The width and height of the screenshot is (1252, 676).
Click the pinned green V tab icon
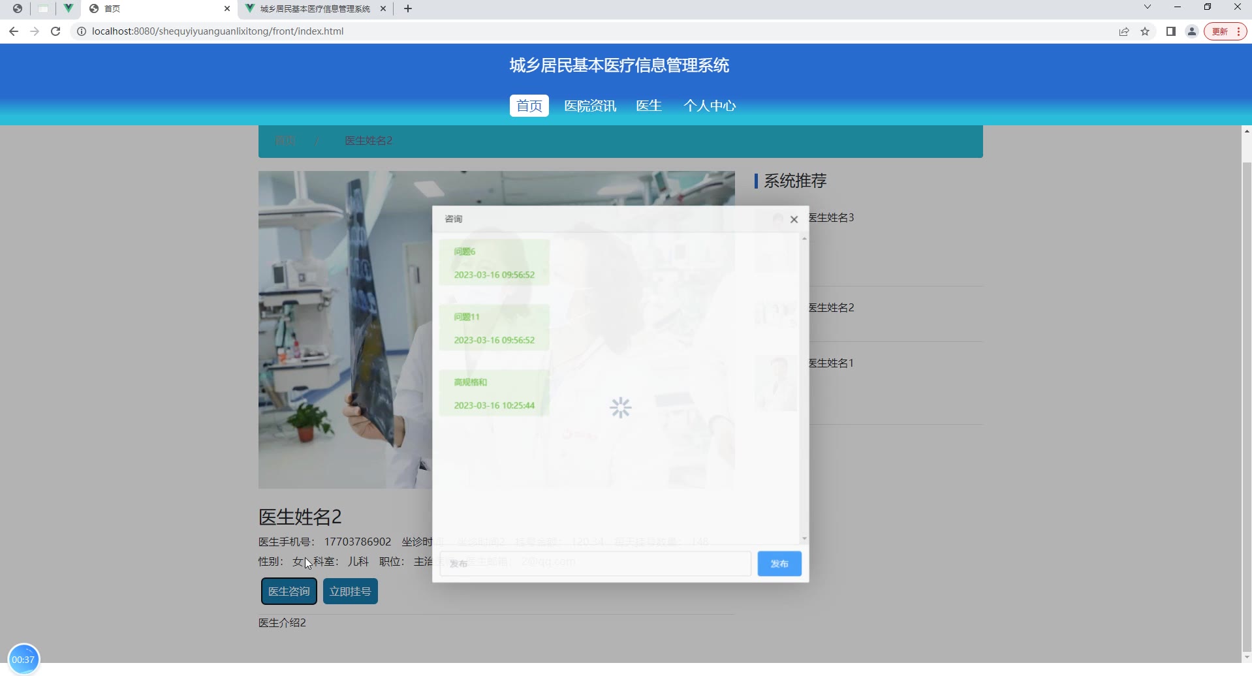click(x=68, y=8)
